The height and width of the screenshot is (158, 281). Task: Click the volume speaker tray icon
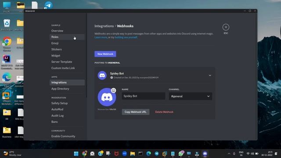[x=252, y=154]
